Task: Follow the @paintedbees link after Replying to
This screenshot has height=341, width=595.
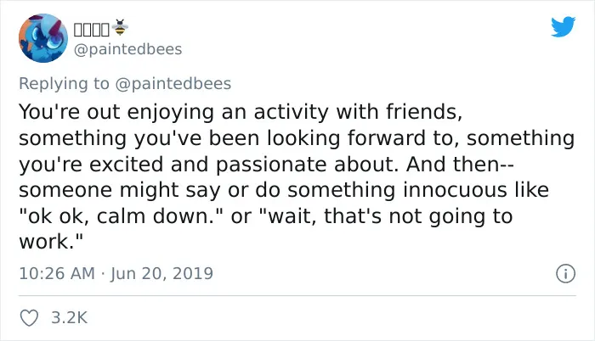Action: 173,84
